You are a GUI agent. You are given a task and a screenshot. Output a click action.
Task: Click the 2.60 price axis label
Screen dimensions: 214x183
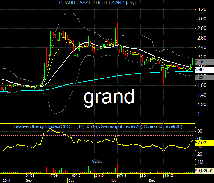pos(201,38)
